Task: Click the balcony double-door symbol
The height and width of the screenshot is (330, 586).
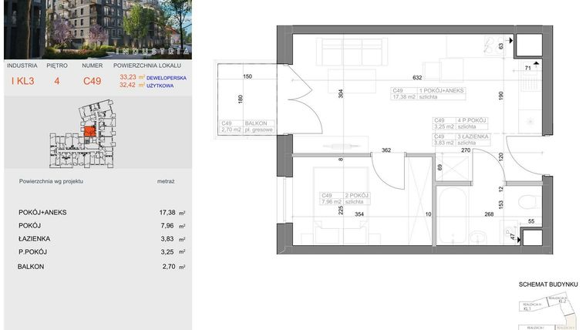Action: [x=304, y=99]
